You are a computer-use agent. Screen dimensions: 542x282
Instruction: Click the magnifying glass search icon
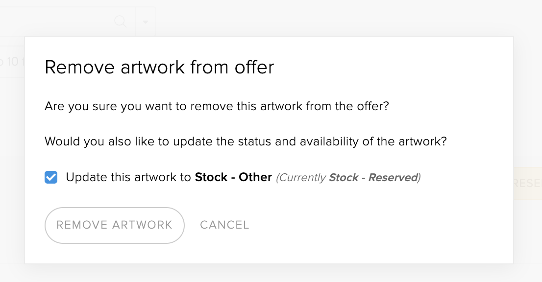(x=120, y=22)
